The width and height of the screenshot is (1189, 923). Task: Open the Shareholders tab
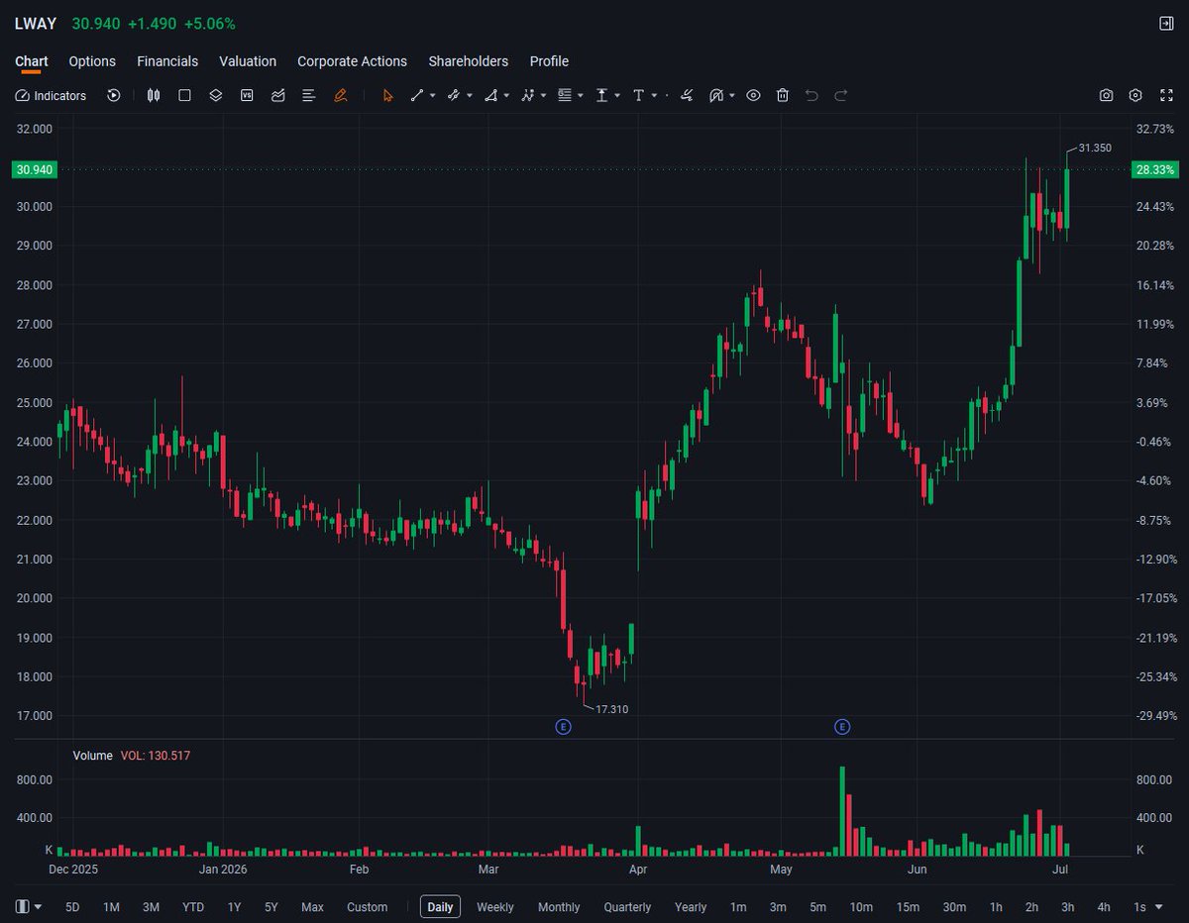pos(469,61)
